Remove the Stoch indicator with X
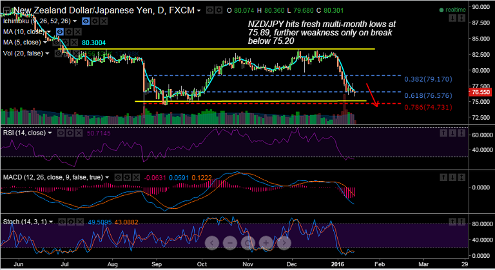 tap(80, 222)
